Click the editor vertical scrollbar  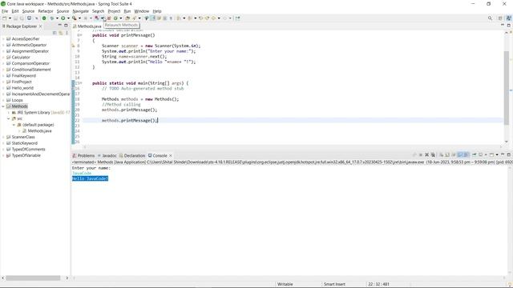click(507, 87)
